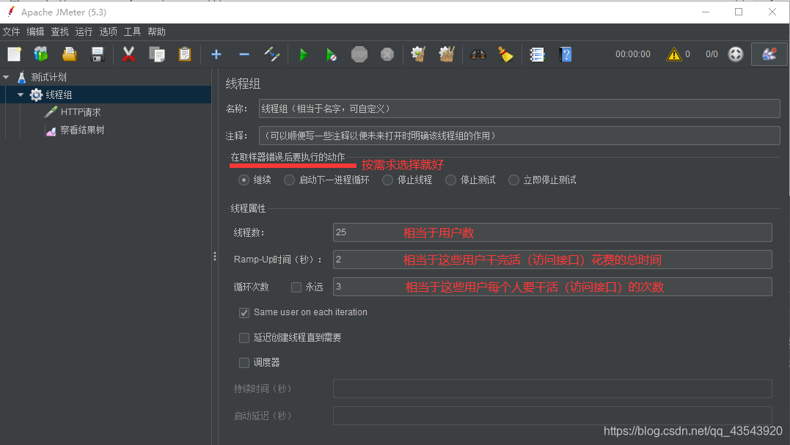The image size is (790, 445).
Task: Start the test with green play icon
Action: point(303,54)
